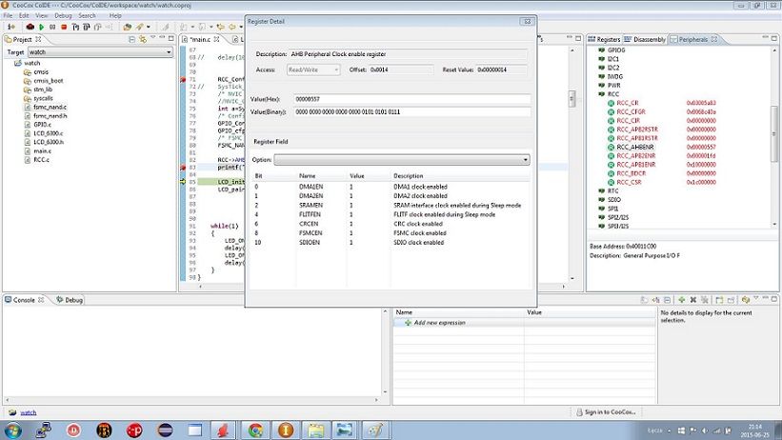Click breakpoint marker at line 83
This screenshot has height=440, width=782.
click(183, 168)
